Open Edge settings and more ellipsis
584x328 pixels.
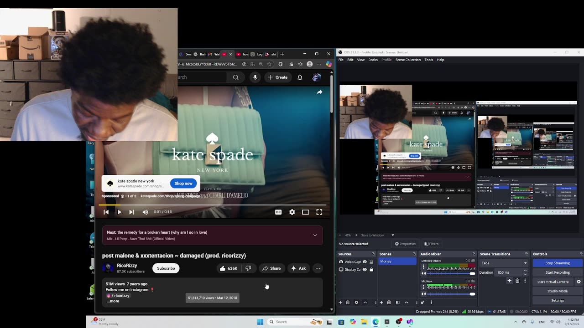[319, 64]
